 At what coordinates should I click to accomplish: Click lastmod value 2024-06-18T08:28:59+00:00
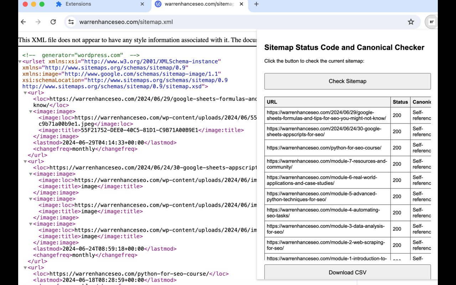click(x=103, y=280)
